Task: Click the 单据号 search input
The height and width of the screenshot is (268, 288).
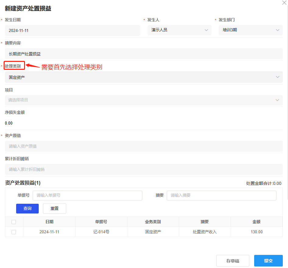Action: pyautogui.click(x=87, y=195)
